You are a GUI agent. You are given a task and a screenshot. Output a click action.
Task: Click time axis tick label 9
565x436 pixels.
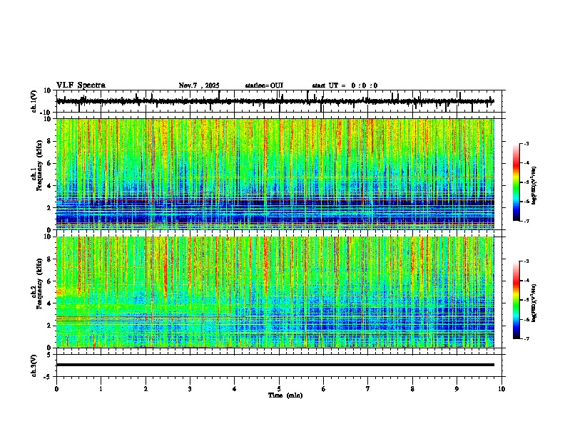pyautogui.click(x=457, y=389)
